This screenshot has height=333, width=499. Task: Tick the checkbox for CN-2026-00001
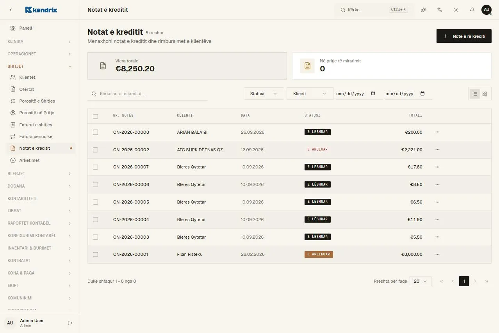[95, 254]
